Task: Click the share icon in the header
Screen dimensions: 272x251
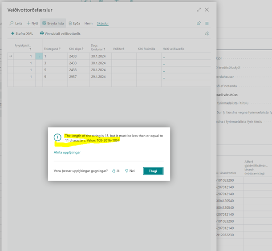Action: [x=199, y=23]
